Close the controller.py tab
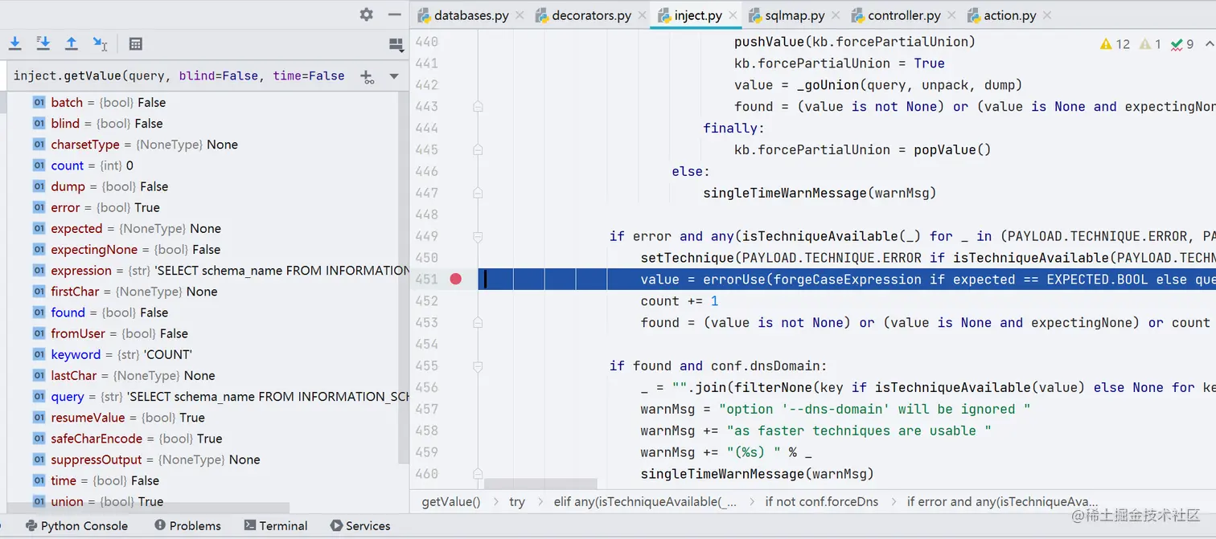The width and height of the screenshot is (1216, 539). click(951, 15)
